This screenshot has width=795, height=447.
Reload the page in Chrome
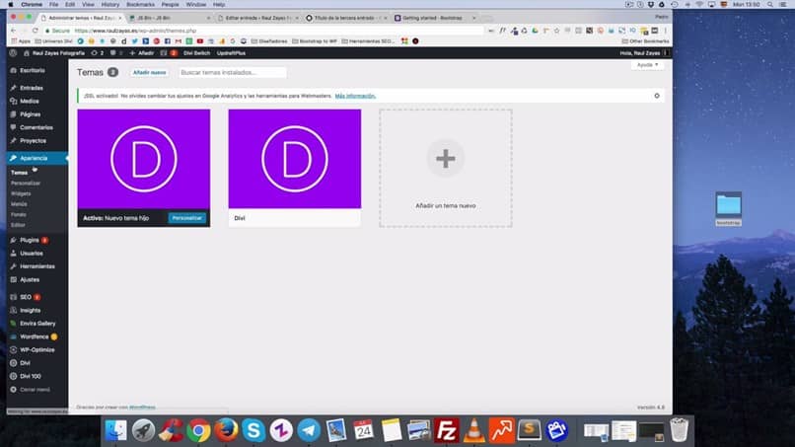coord(35,31)
